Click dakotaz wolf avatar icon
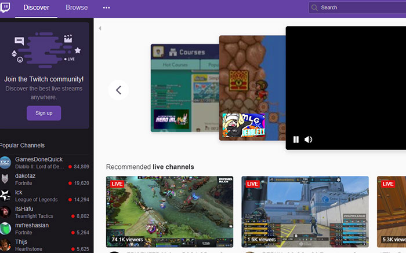This screenshot has width=406, height=253. [x=5, y=179]
